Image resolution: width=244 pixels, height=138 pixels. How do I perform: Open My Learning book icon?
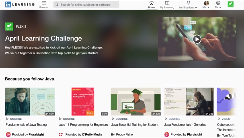[167, 3]
